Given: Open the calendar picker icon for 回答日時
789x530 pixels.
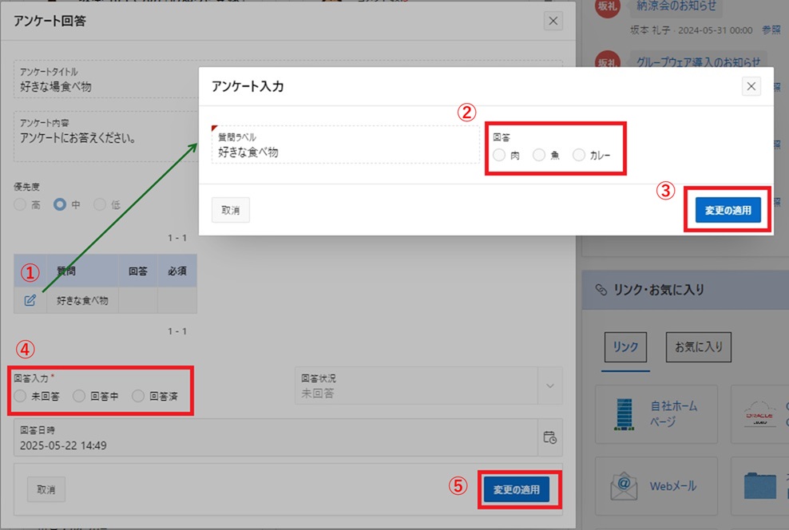Looking at the screenshot, I should click(549, 437).
